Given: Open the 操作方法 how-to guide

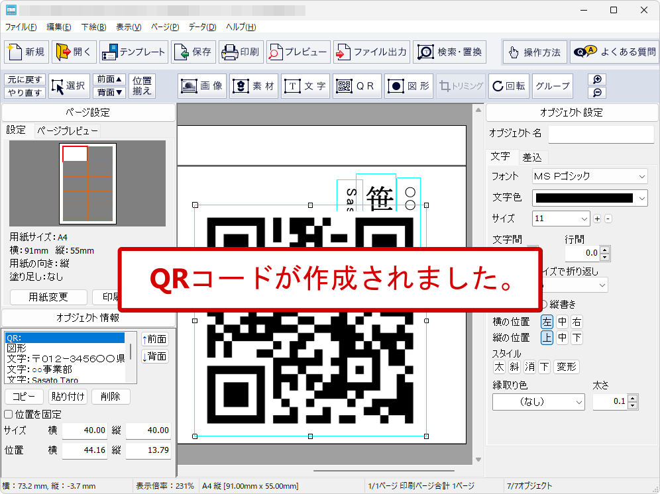Looking at the screenshot, I should point(535,52).
